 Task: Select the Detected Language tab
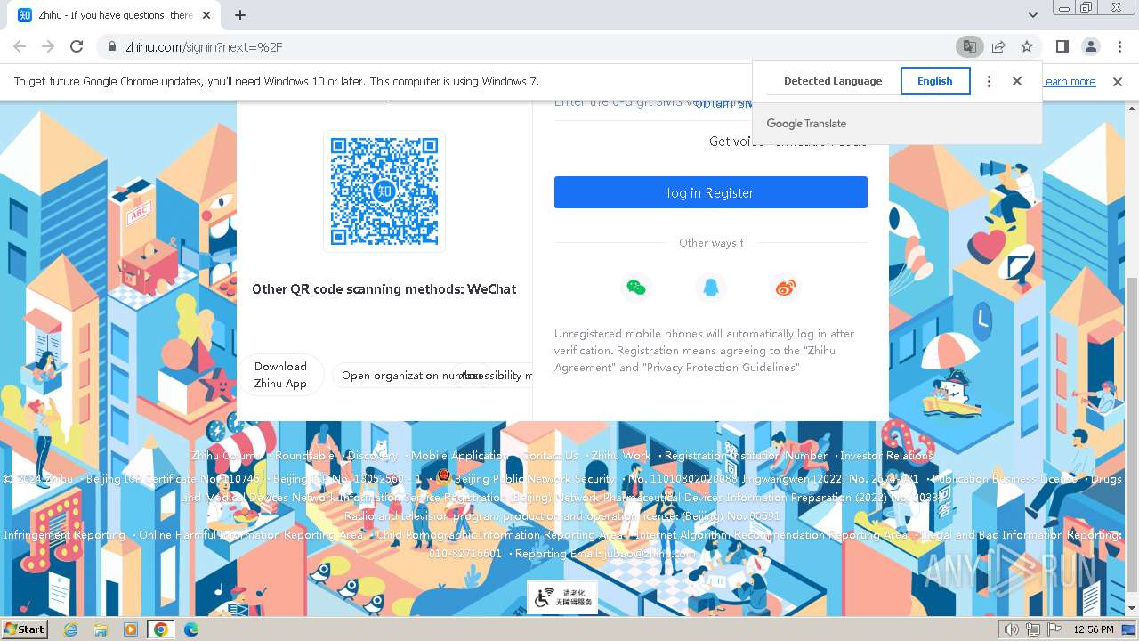point(833,81)
